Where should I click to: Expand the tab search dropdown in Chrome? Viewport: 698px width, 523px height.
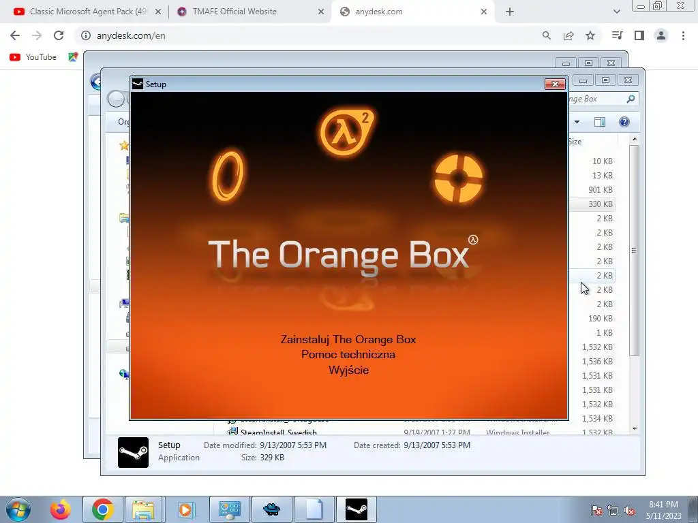616,12
